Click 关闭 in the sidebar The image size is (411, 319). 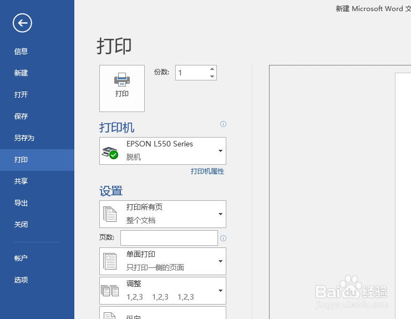pos(21,225)
